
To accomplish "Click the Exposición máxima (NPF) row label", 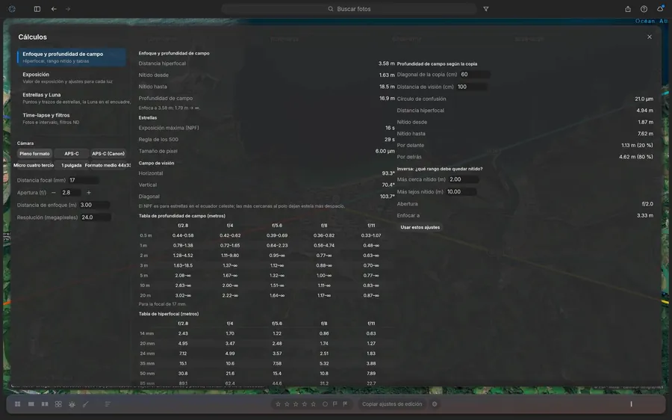I will (x=169, y=128).
